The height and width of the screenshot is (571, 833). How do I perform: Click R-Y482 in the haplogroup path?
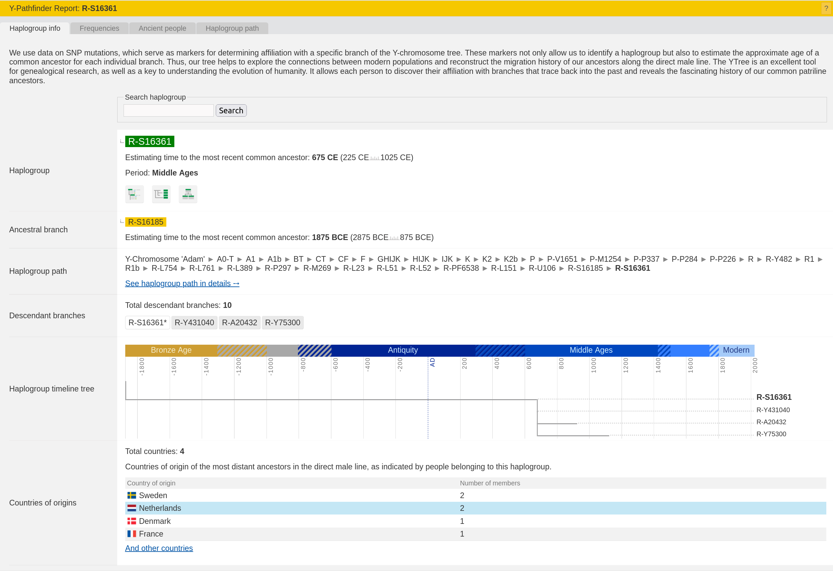[779, 259]
